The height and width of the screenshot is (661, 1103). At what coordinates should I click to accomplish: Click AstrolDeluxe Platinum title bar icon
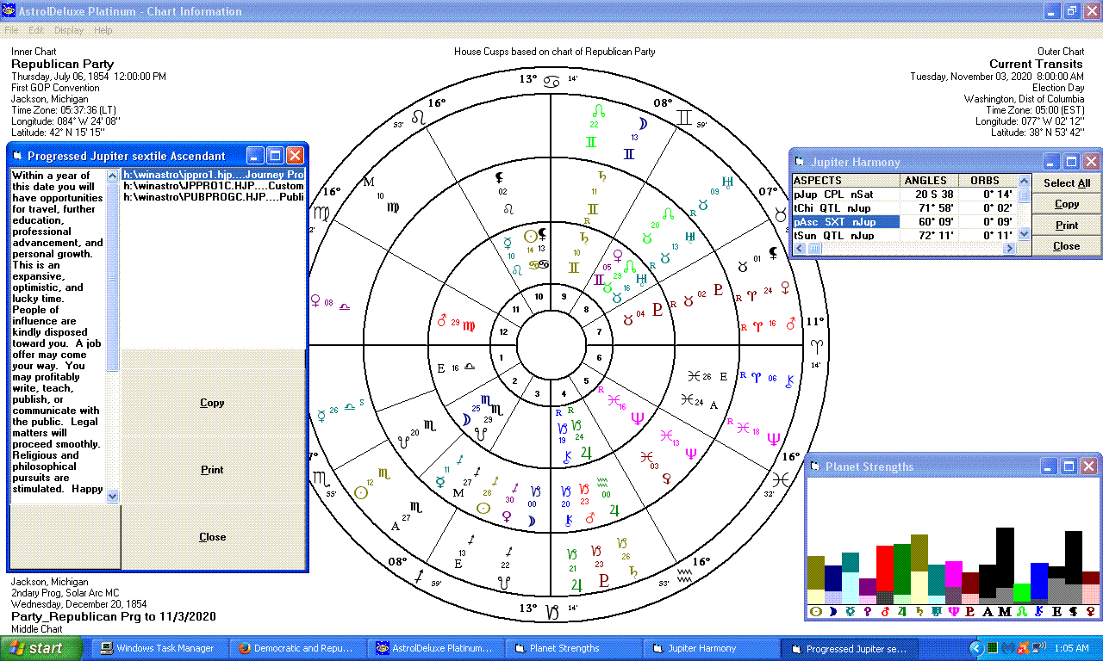pyautogui.click(x=10, y=11)
